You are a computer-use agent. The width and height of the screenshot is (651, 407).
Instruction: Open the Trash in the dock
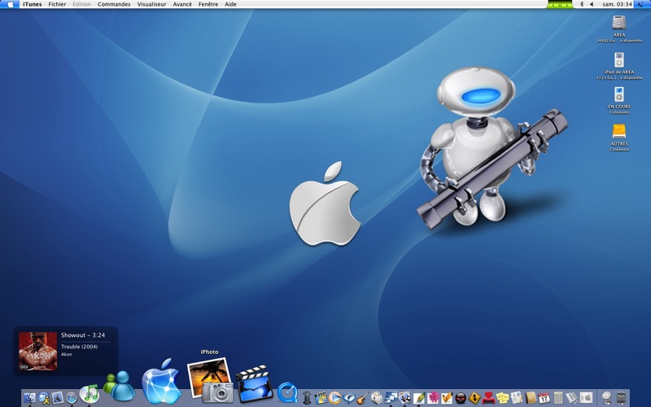(621, 398)
